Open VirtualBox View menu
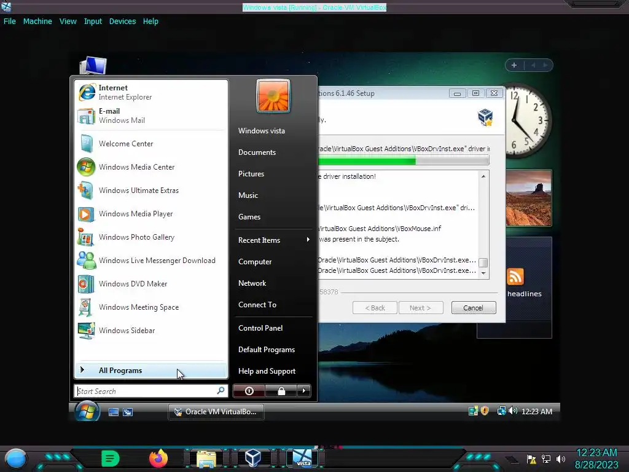 (68, 22)
